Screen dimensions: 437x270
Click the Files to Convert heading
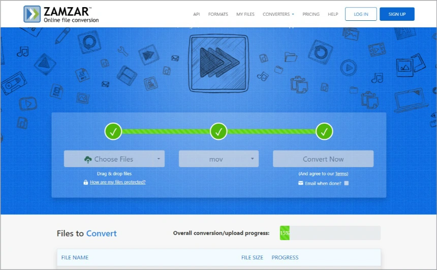pos(86,234)
